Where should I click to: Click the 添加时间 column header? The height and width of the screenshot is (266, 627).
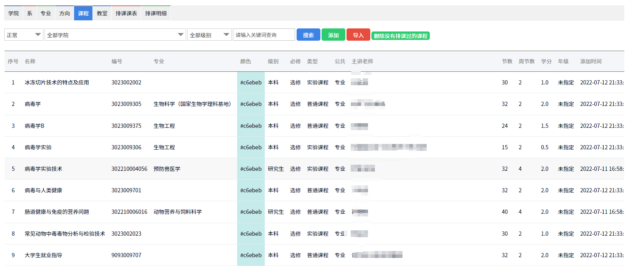[591, 61]
